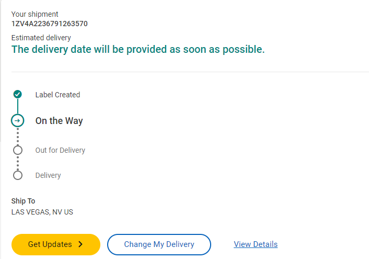Click the chevron arrow inside Get Updates
The image size is (369, 259).
pyautogui.click(x=80, y=244)
